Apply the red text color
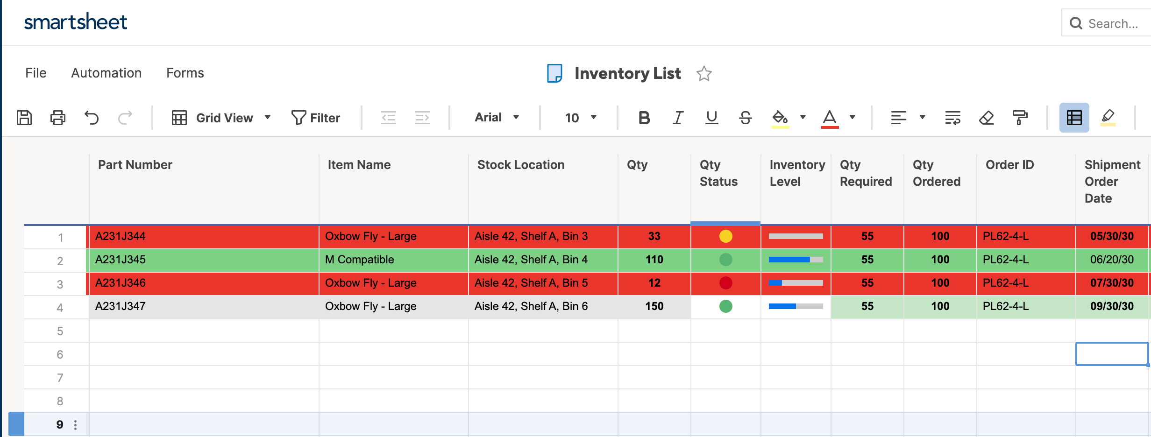Viewport: 1151px width, 437px height. (830, 118)
